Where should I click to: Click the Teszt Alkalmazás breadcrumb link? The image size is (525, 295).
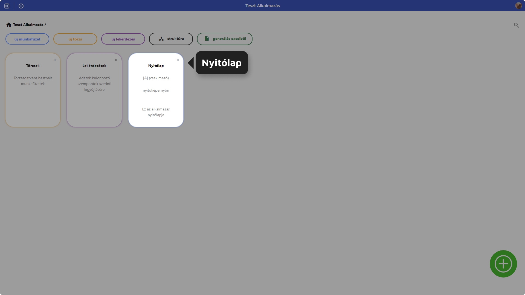point(29,25)
